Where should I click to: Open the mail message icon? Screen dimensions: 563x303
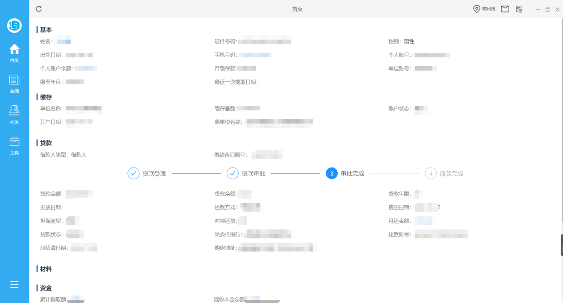pyautogui.click(x=504, y=8)
